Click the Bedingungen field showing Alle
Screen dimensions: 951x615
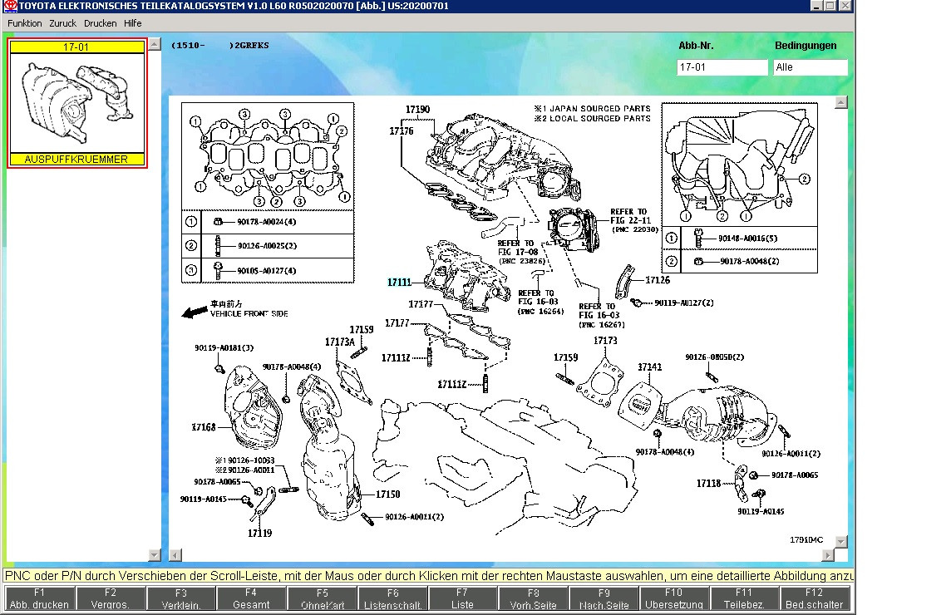point(810,67)
